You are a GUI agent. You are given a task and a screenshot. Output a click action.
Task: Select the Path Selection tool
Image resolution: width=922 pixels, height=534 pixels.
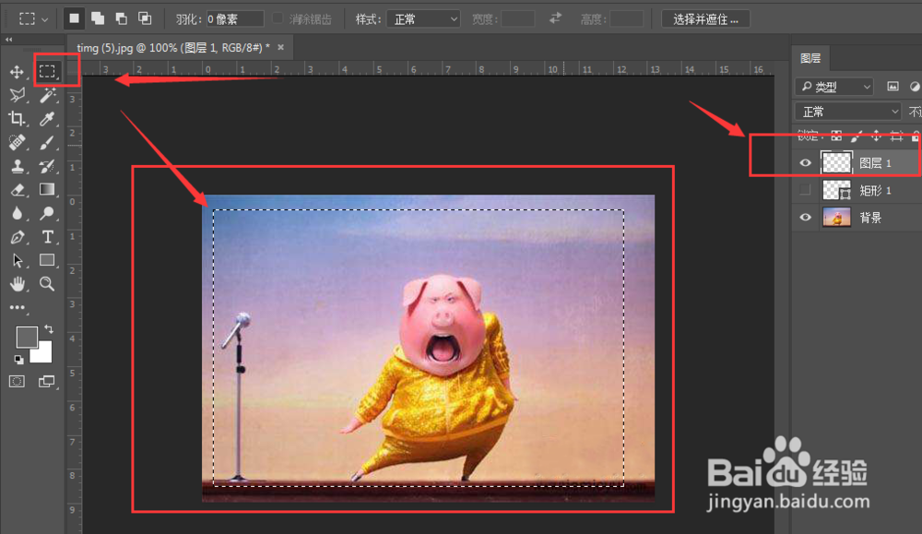tap(17, 260)
